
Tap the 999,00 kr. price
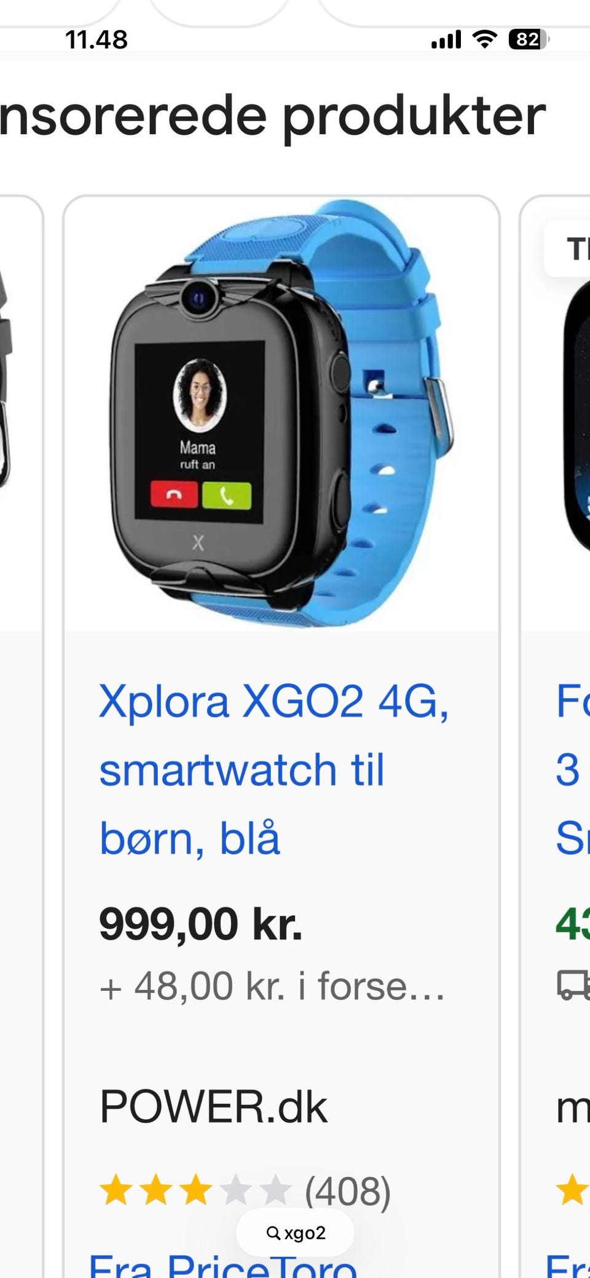201,924
